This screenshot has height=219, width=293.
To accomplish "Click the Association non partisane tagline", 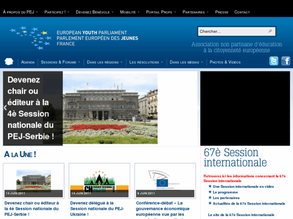I will pos(237,47).
